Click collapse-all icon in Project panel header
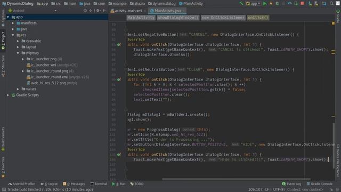Viewport: 341px width, 192px height. pyautogui.click(x=91, y=11)
